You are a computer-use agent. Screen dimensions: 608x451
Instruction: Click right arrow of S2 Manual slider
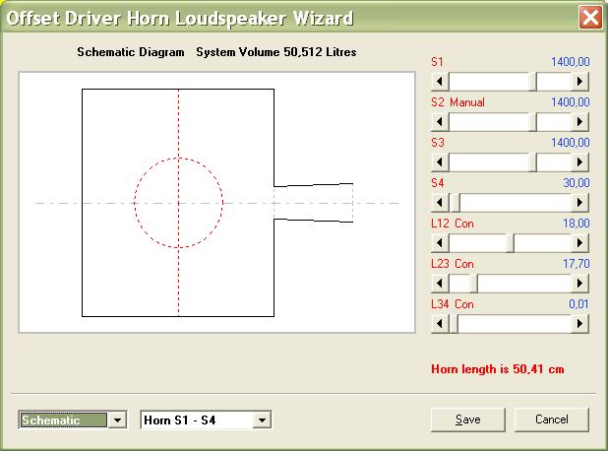click(580, 122)
